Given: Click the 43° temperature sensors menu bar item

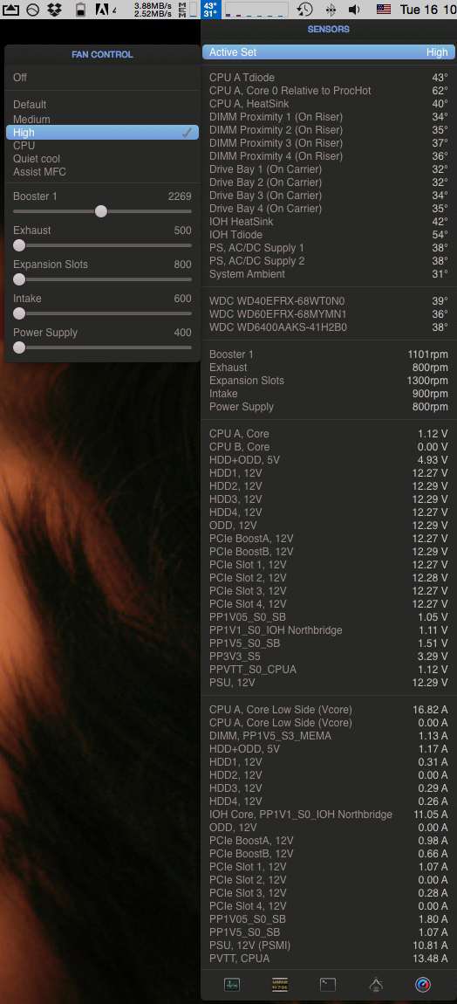Looking at the screenshot, I should 210,9.
